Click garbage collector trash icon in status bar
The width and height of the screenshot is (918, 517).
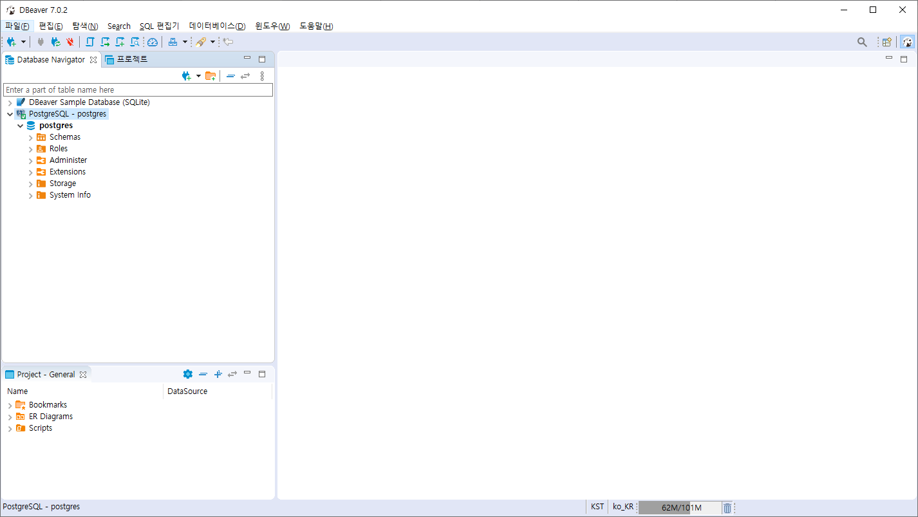[727, 508]
